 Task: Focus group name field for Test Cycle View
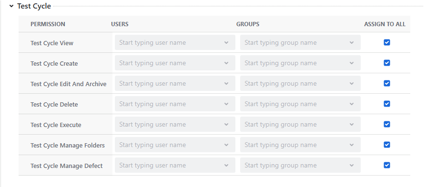tap(300, 42)
